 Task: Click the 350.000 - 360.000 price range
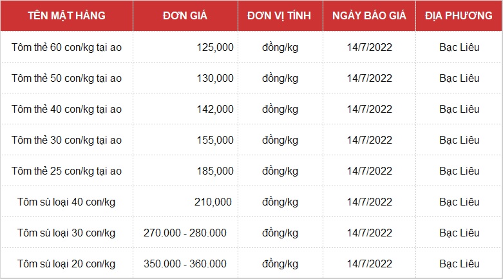pos(185,264)
